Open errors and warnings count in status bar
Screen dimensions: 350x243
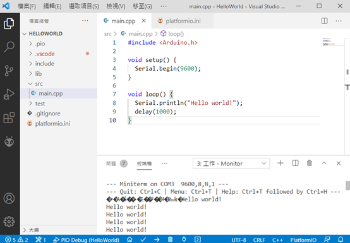pos(16,240)
